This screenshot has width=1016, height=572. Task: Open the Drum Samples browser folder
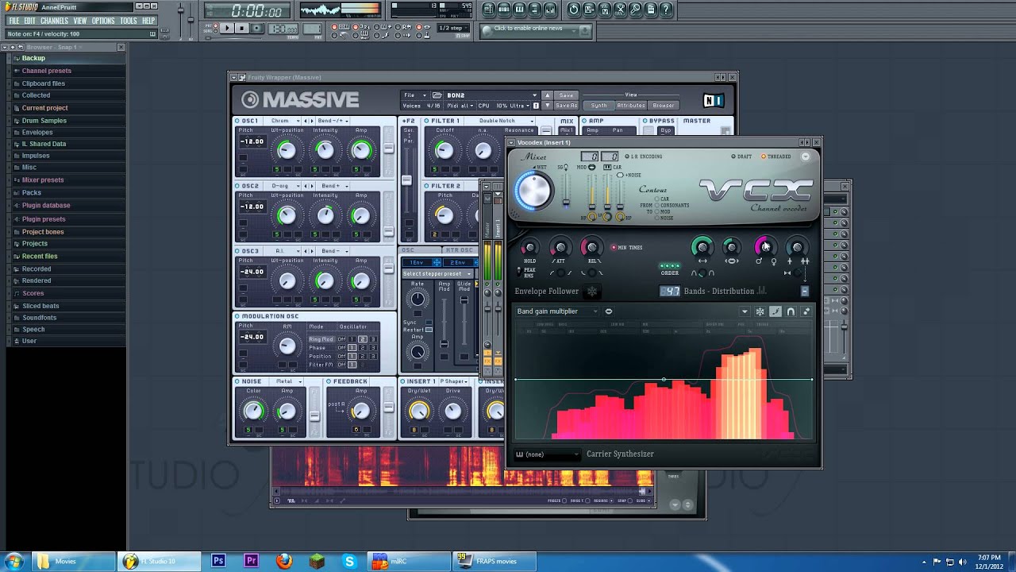tap(44, 121)
